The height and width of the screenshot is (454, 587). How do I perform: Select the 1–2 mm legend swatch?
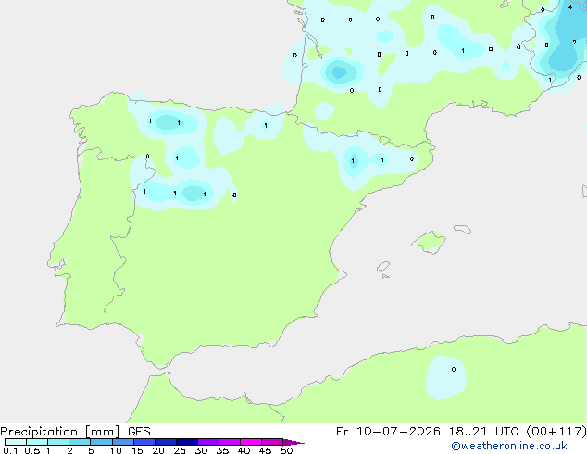click(x=58, y=442)
